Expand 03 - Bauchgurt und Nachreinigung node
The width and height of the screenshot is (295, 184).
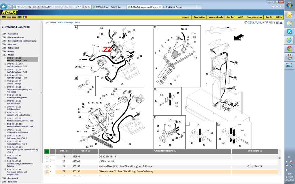click(3, 41)
